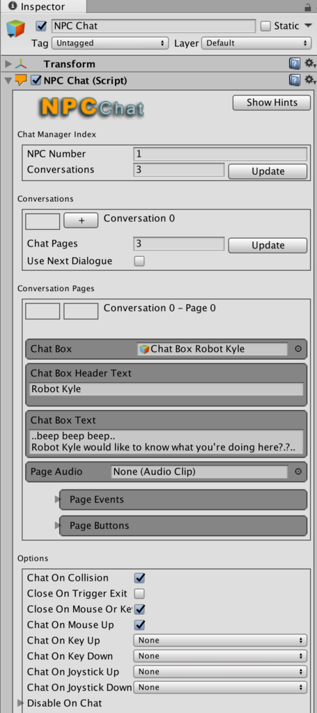317x713 pixels.
Task: Click the Conversation 0 - Page 0 label
Action: click(x=160, y=308)
